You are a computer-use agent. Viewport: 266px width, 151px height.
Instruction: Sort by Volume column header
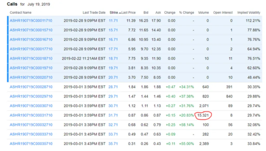tap(203, 12)
